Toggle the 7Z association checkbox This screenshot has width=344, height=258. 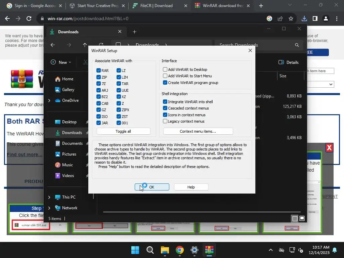[x=98, y=84]
